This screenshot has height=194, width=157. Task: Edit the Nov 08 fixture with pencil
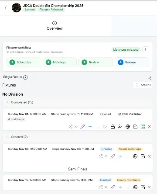click(113, 156)
